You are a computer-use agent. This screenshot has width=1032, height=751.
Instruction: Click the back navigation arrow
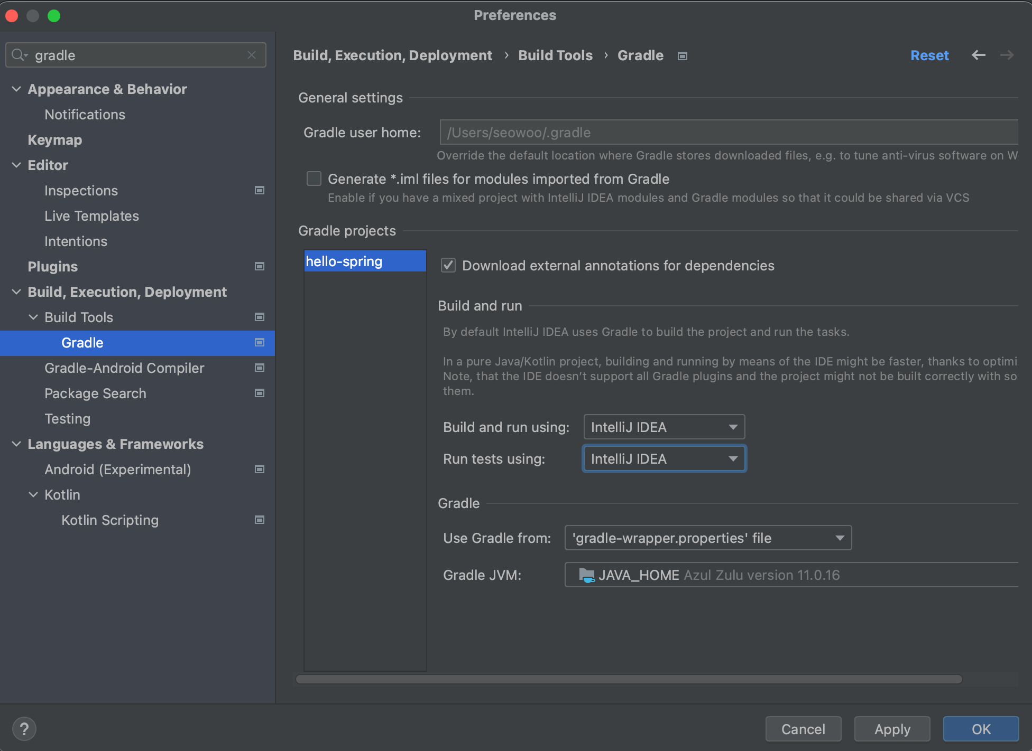coord(978,55)
